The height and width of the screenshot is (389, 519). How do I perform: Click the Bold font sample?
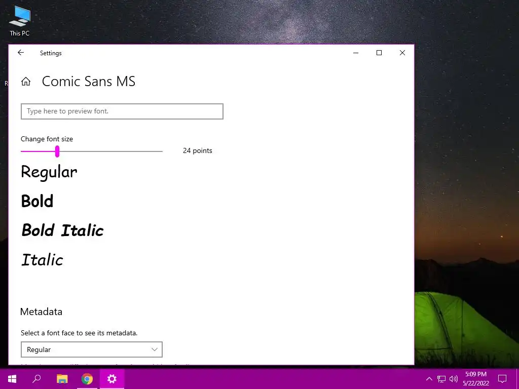tap(37, 201)
